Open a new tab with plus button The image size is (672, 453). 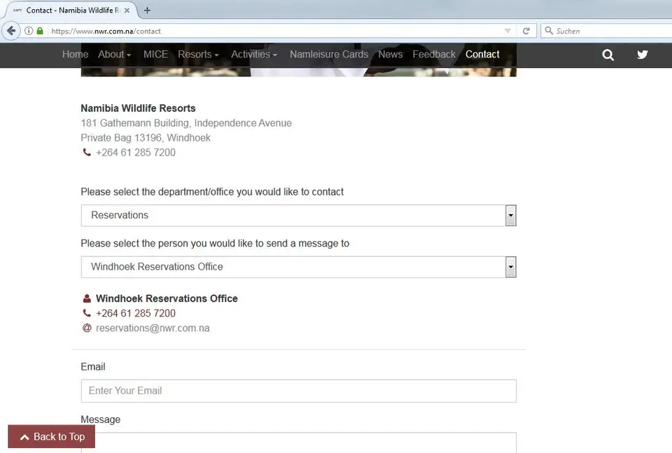[x=147, y=11]
